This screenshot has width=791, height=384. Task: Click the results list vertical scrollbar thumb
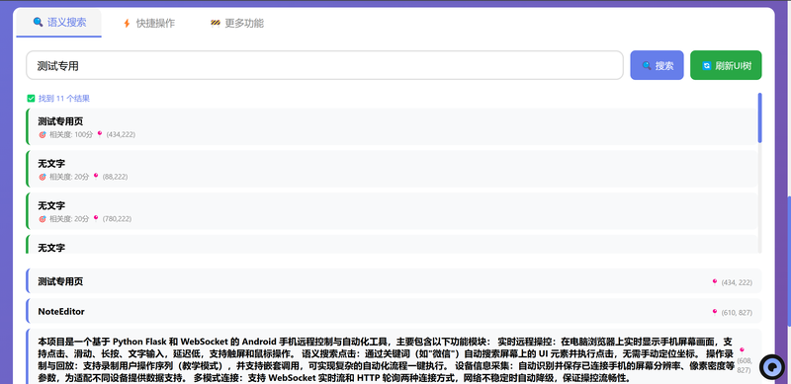pyautogui.click(x=759, y=117)
